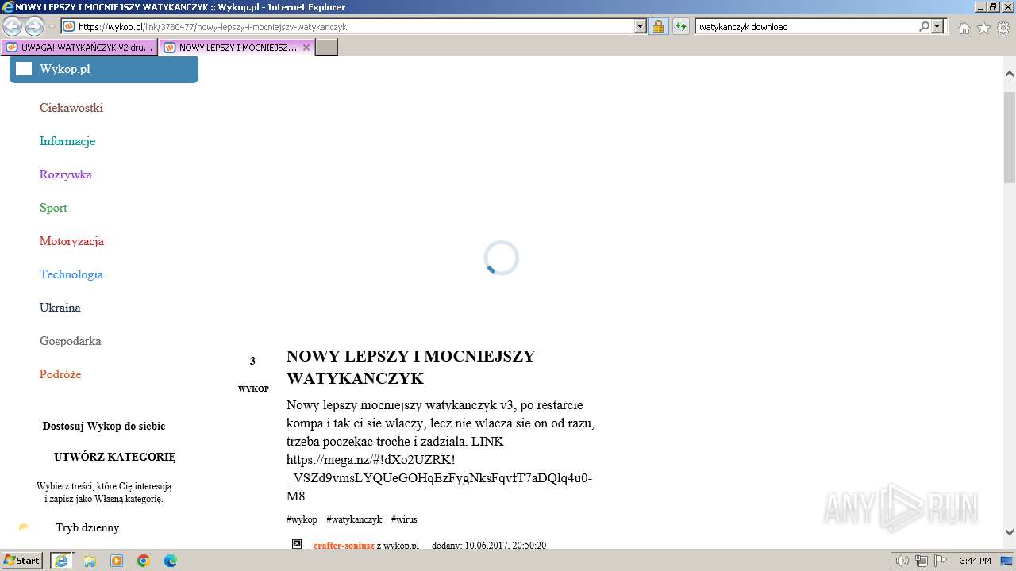Start search with the magnifier icon
The image size is (1016, 571).
924,27
